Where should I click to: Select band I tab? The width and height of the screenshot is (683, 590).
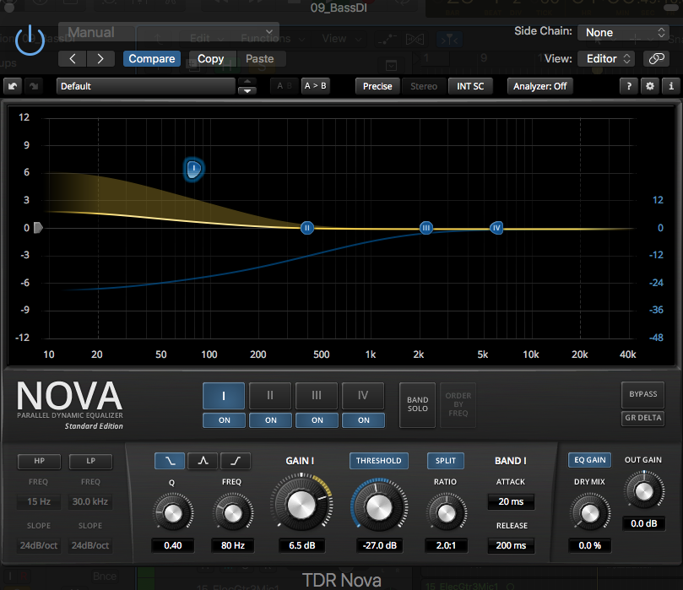tap(224, 396)
